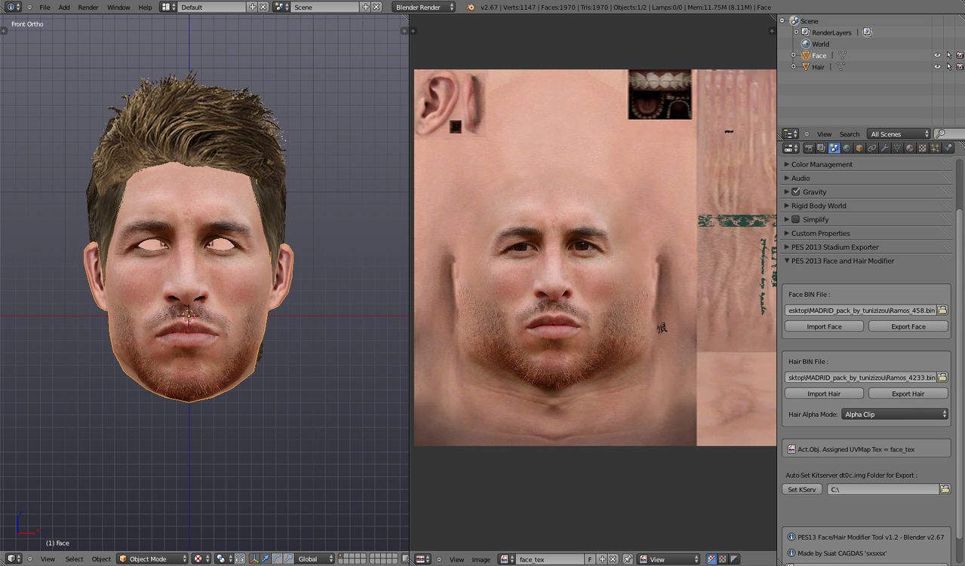This screenshot has width=965, height=566.
Task: Hide the Face object in outliner
Action: pyautogui.click(x=937, y=56)
